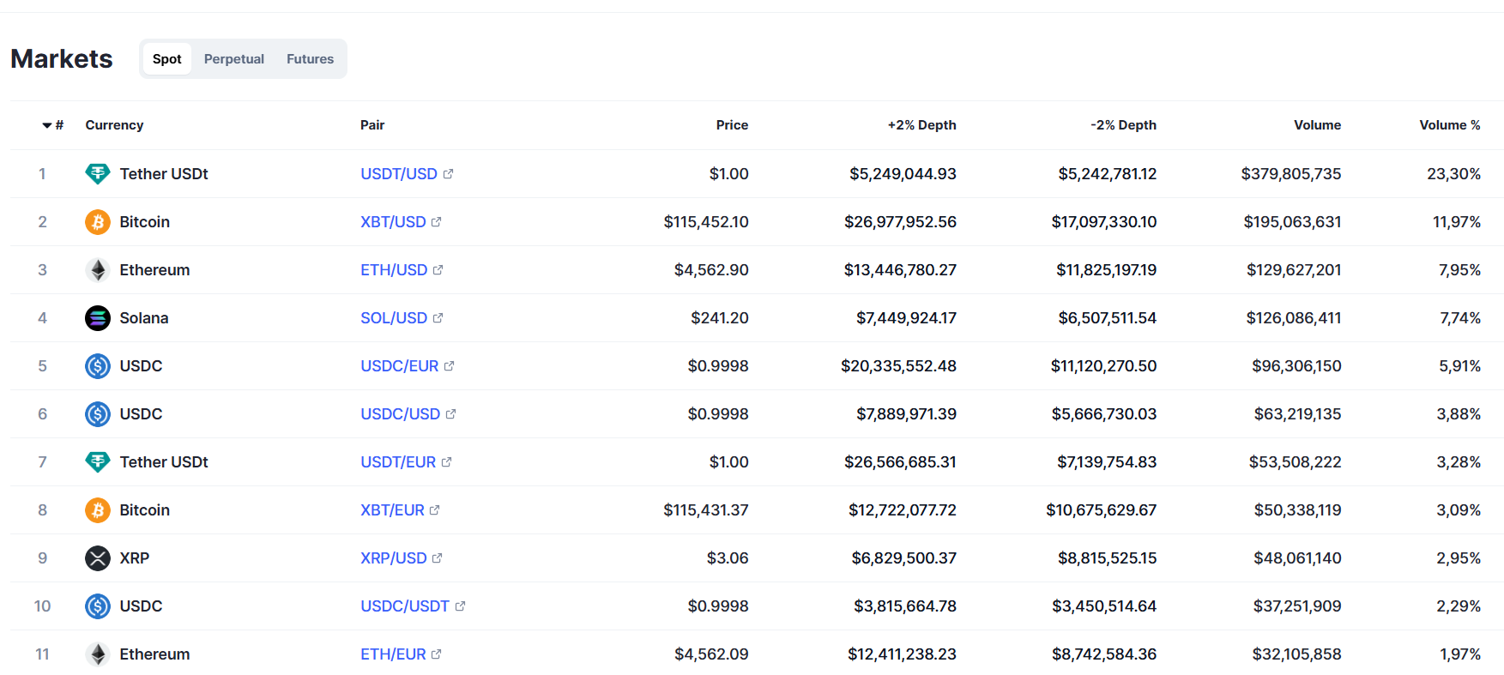
Task: Click the Solana coin logo
Action: point(98,318)
